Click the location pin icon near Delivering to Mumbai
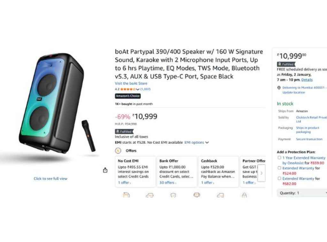The height and width of the screenshot is (242, 327). (x=279, y=88)
